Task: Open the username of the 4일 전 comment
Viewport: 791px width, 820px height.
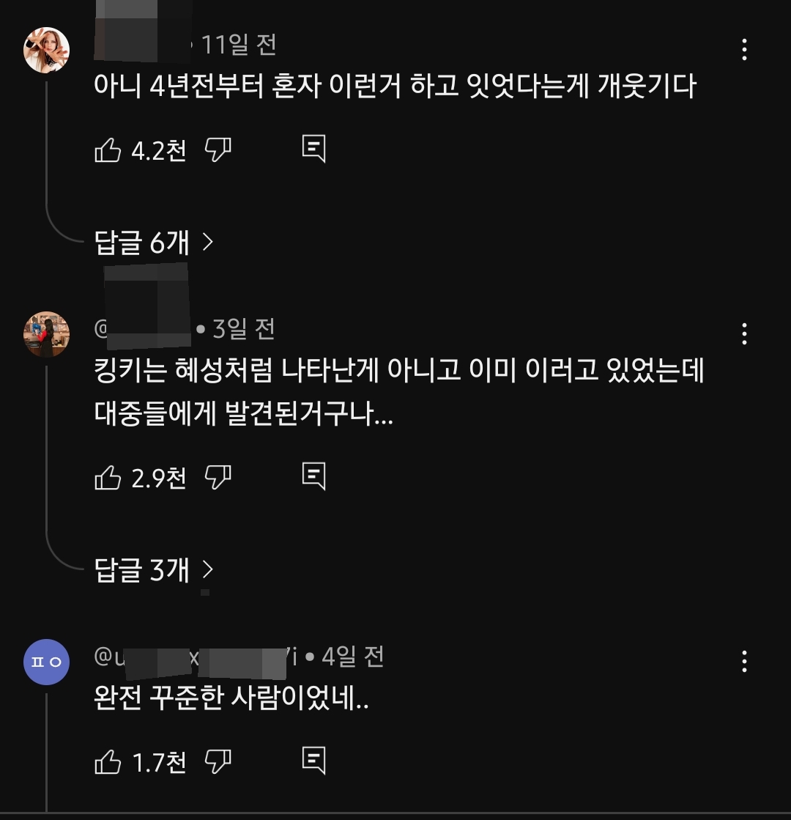Action: point(196,657)
